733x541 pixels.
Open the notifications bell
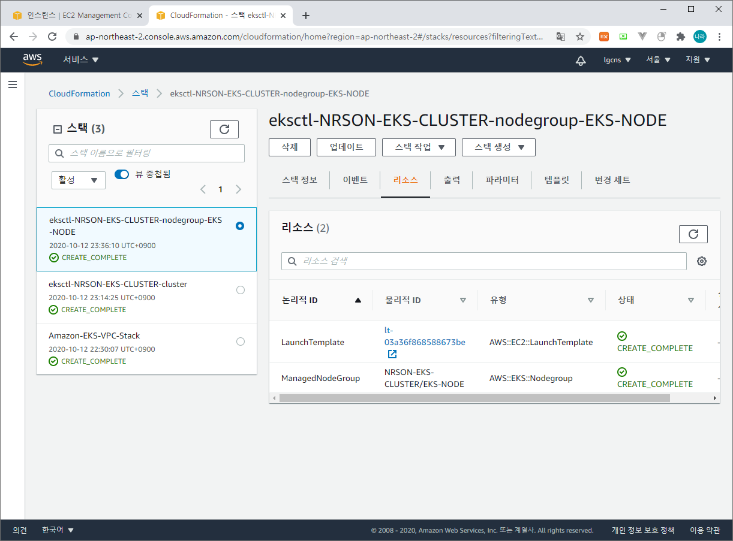click(x=581, y=60)
